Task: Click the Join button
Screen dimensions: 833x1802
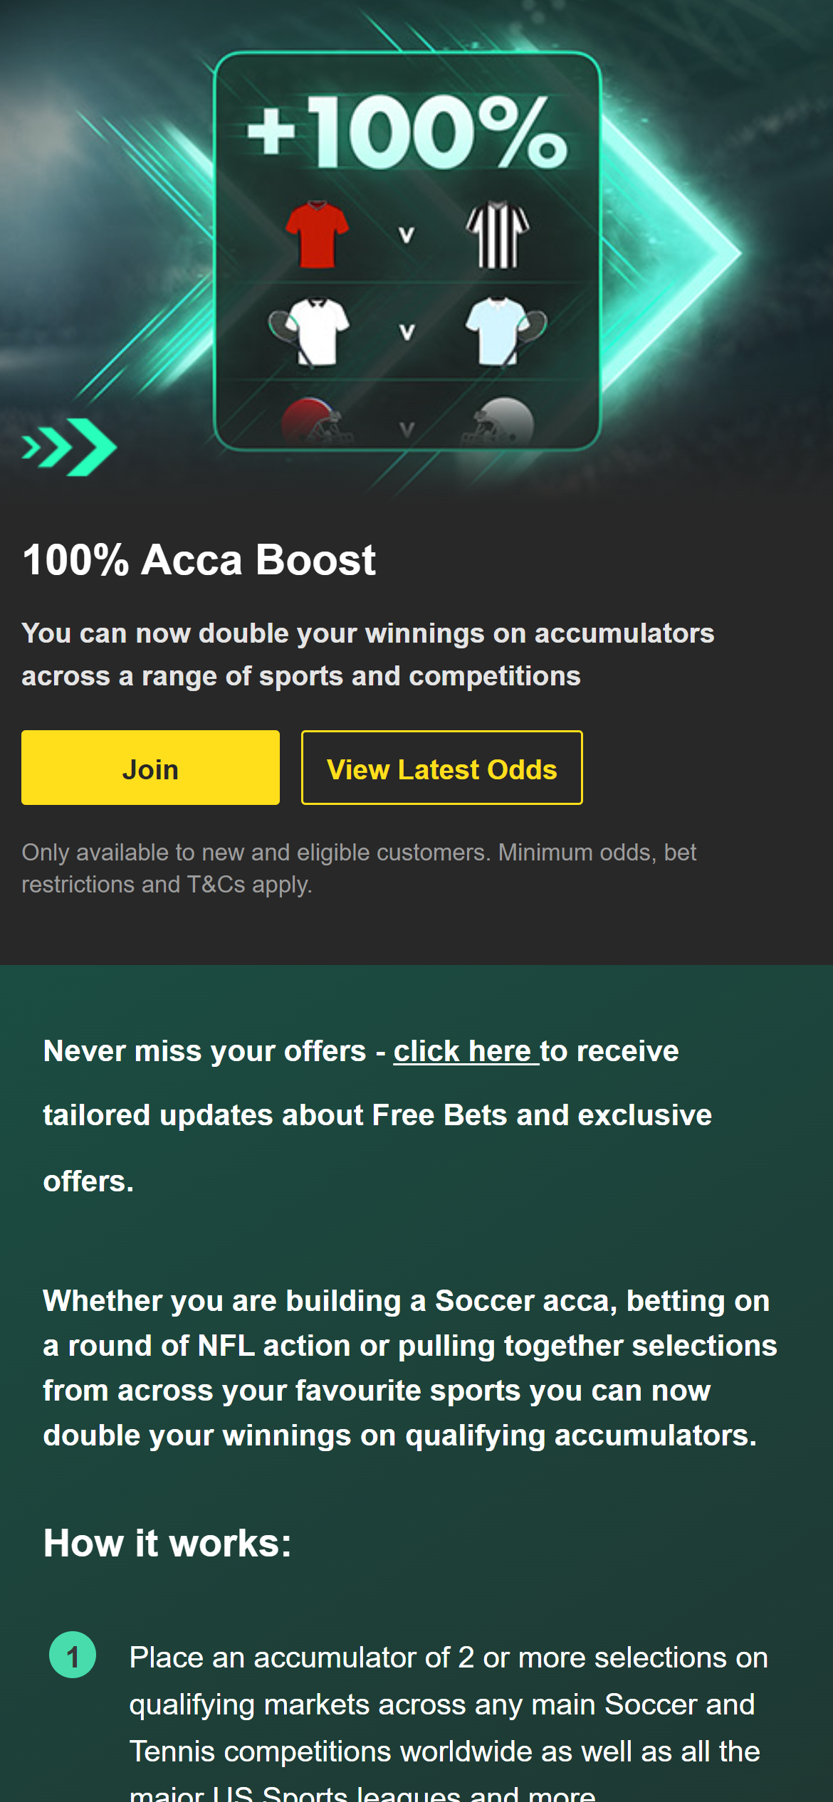Action: [150, 767]
